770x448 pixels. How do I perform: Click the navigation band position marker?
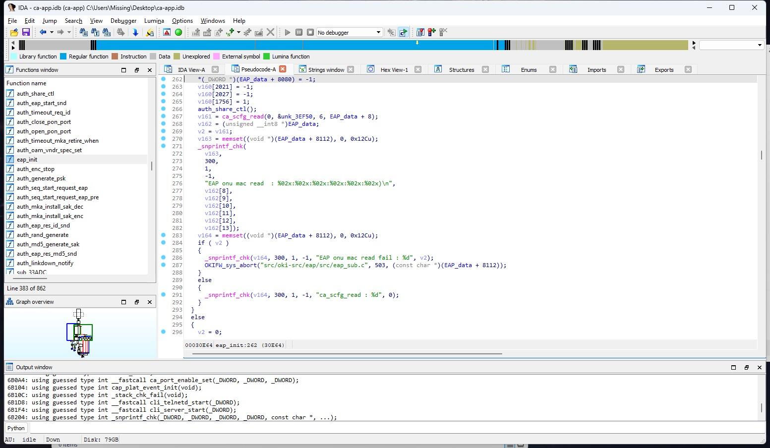417,43
